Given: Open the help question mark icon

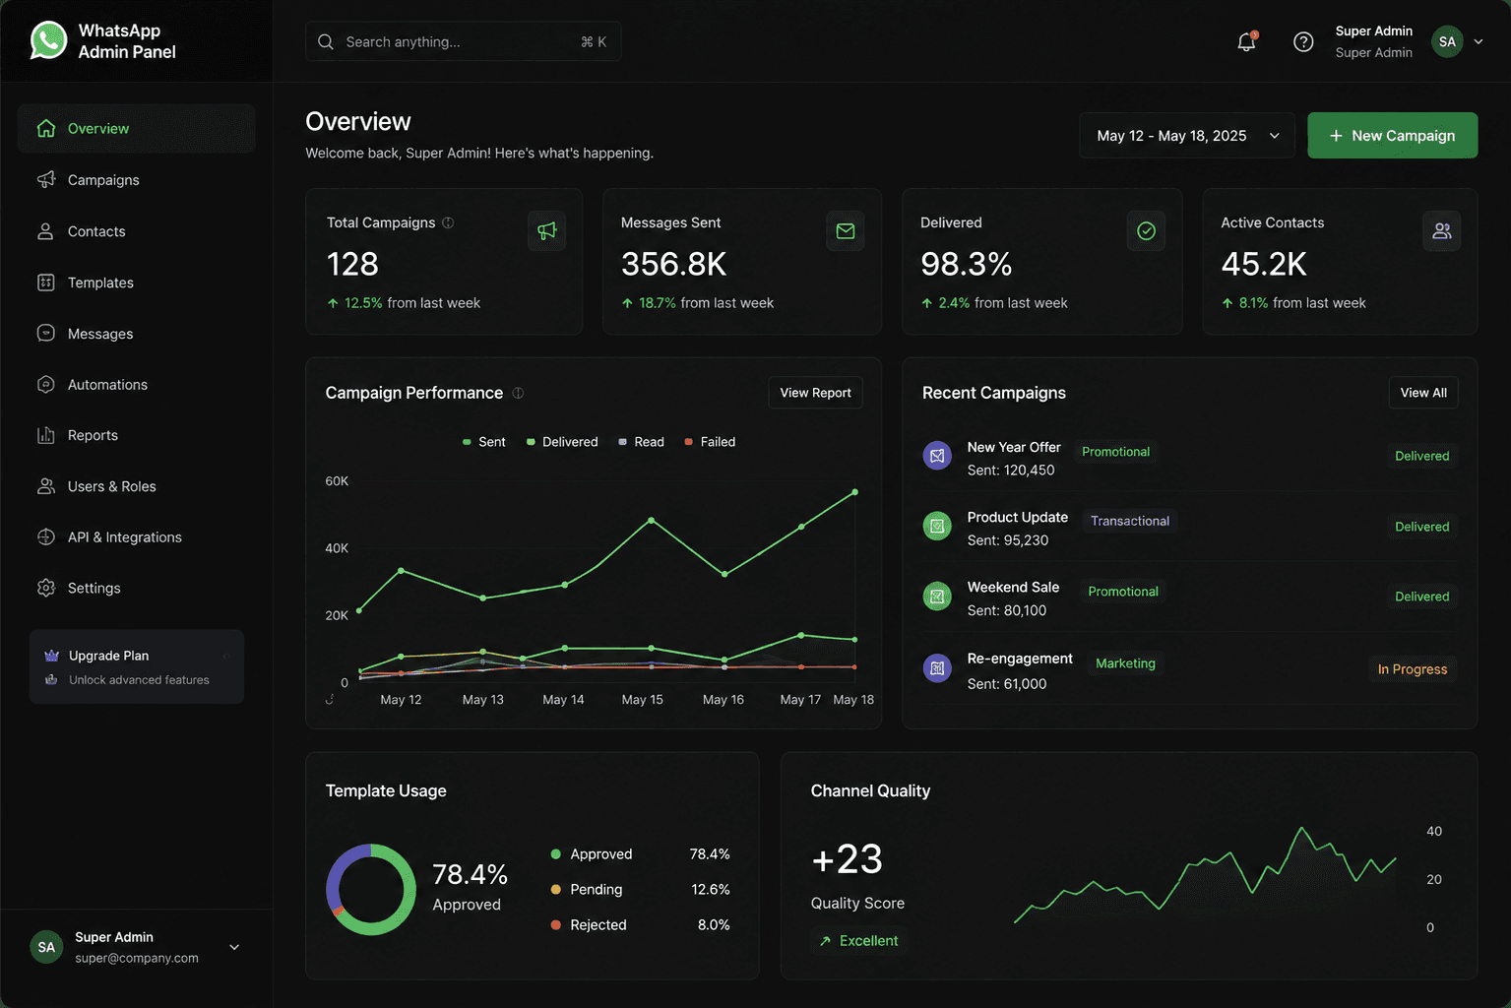Looking at the screenshot, I should [1303, 41].
